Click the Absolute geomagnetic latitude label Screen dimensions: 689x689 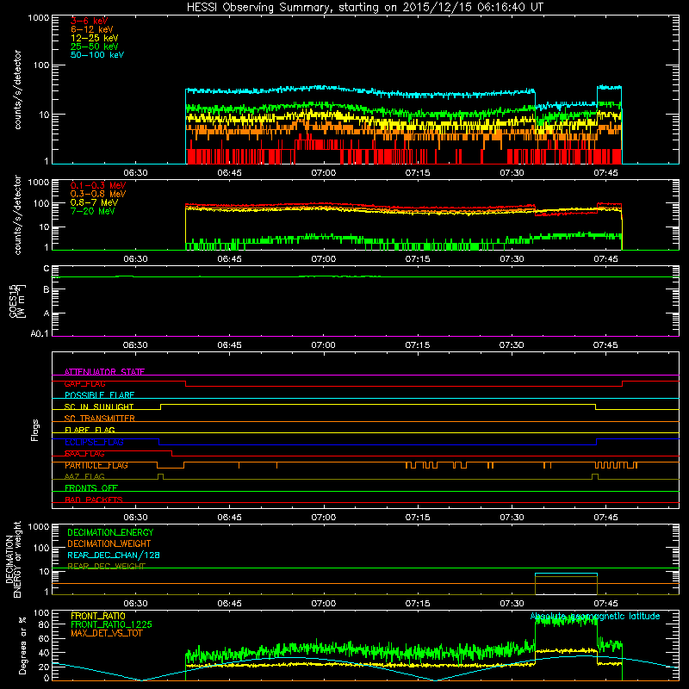[x=595, y=616]
